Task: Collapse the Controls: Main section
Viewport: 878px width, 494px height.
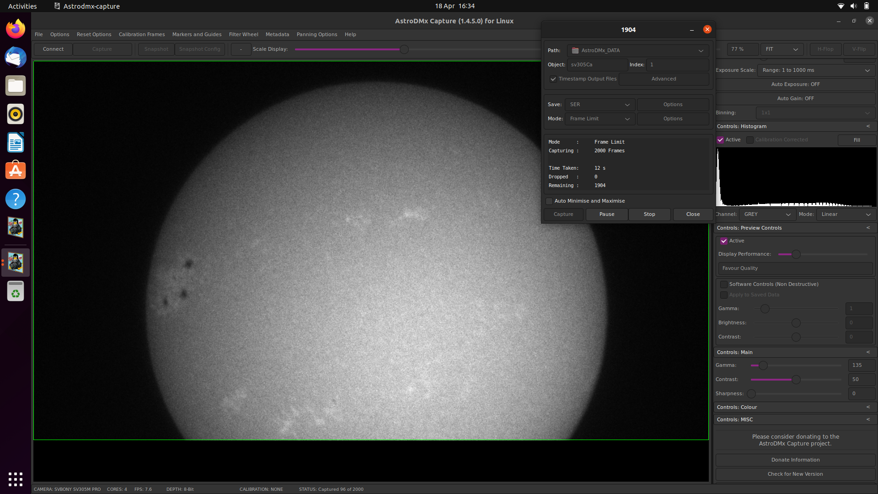Action: [868, 352]
